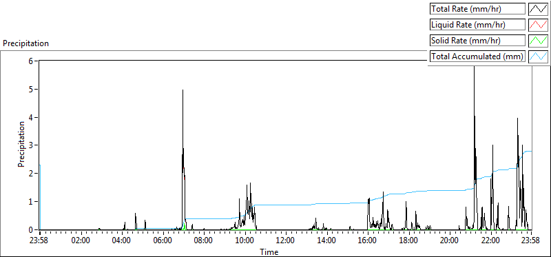
Task: Select the Total Accumulated (mm) legend label
Action: click(477, 56)
